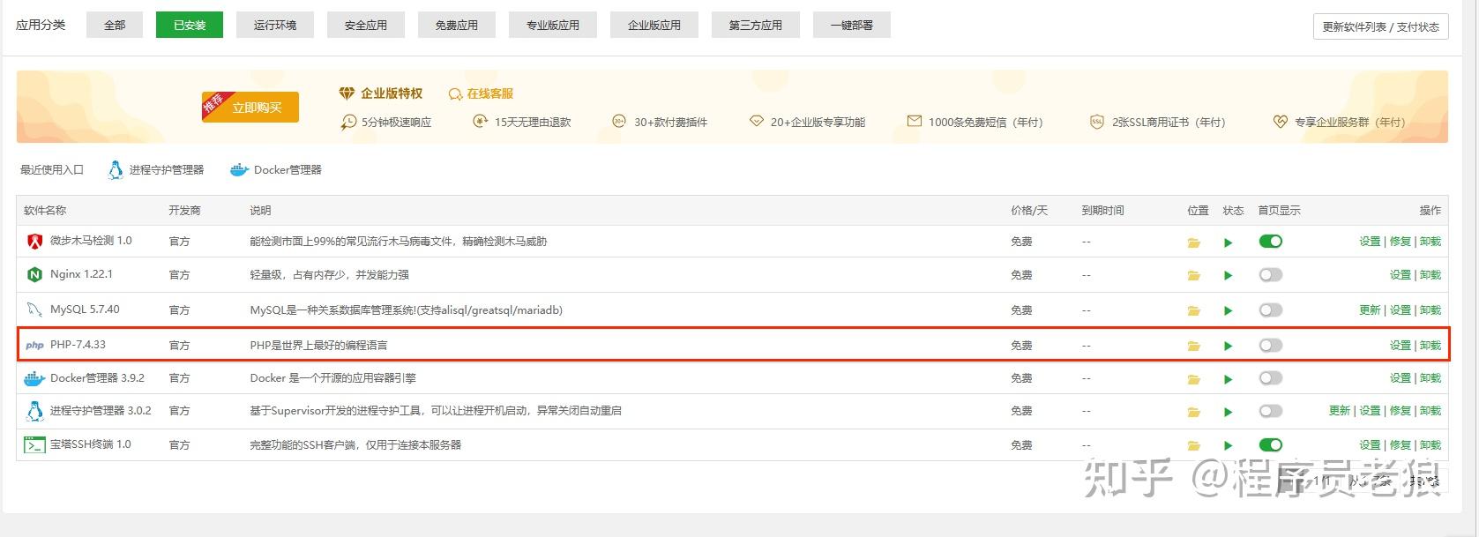Click status play icon for PHP-7.4.33
The image size is (1479, 537).
(x=1228, y=346)
